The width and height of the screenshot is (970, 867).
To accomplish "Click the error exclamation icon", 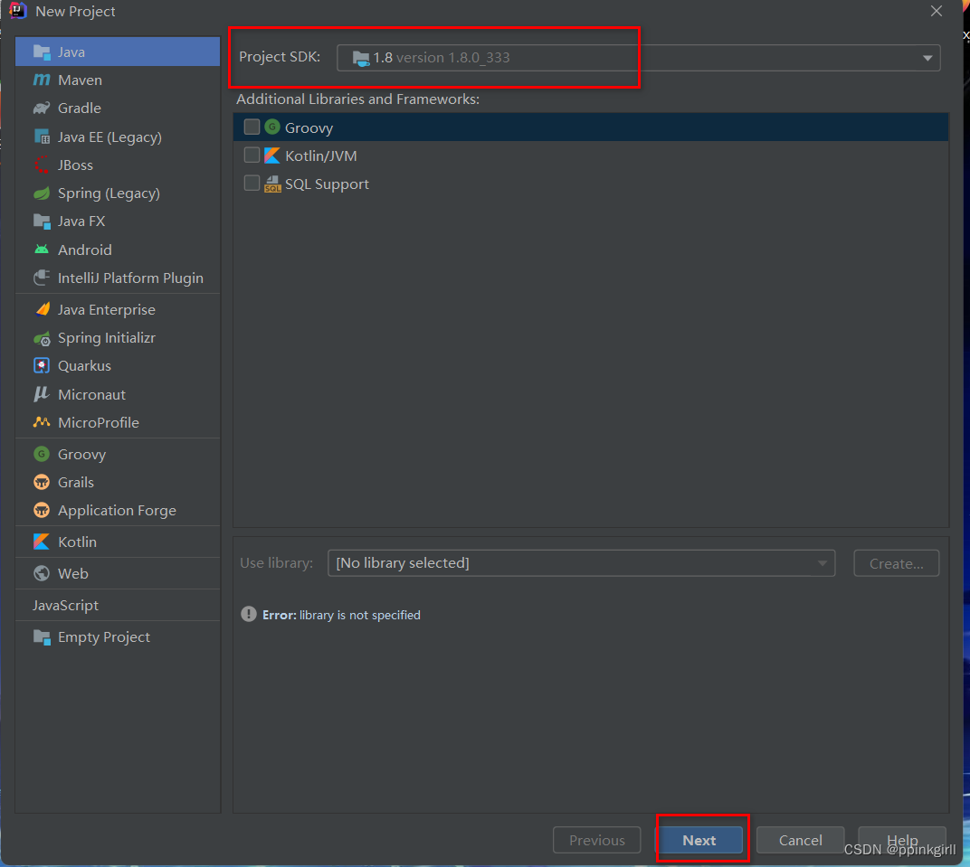I will click(249, 614).
